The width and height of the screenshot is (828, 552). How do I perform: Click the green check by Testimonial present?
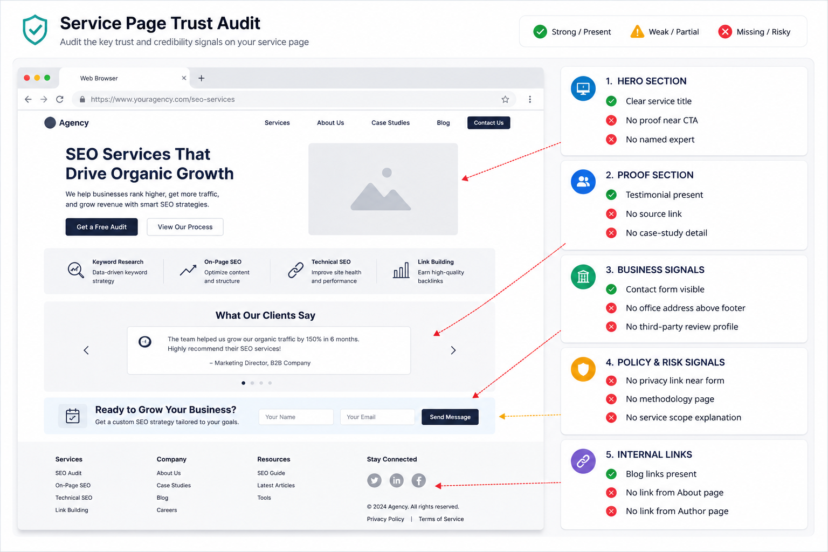[x=611, y=195]
